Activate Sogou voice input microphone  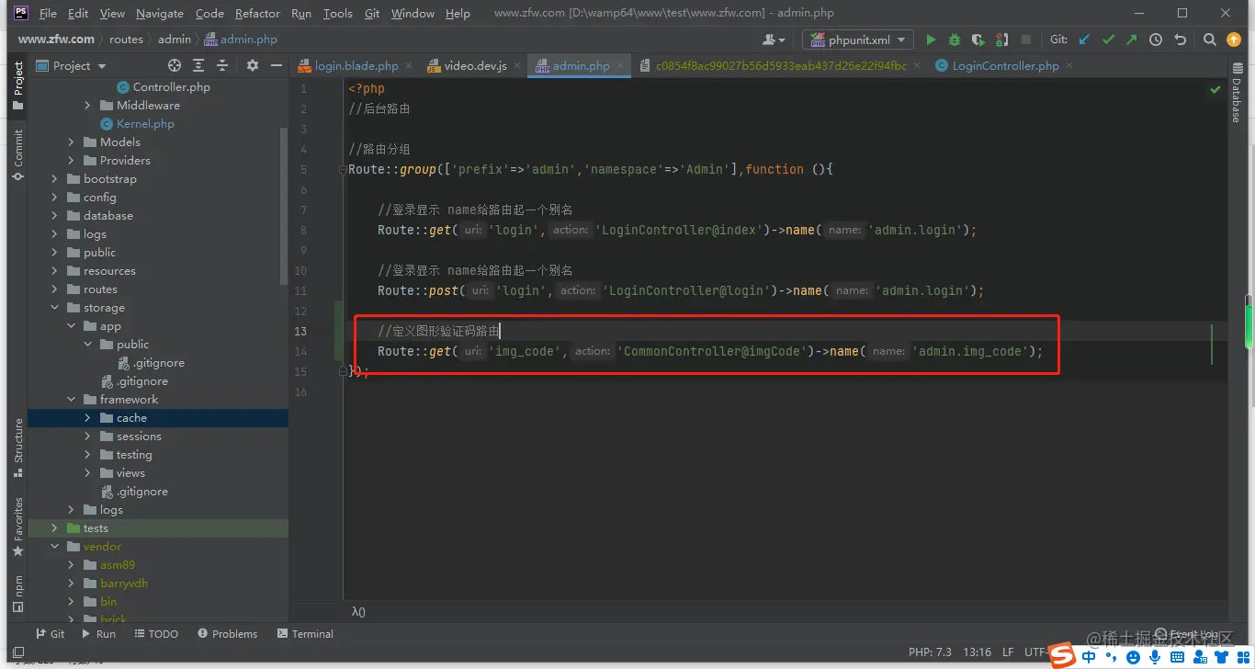coord(1155,657)
